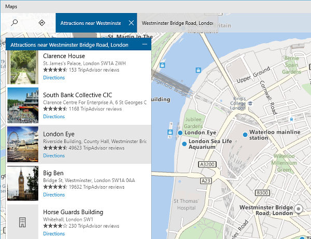Click ferry pier icon on river's east side

point(198,70)
